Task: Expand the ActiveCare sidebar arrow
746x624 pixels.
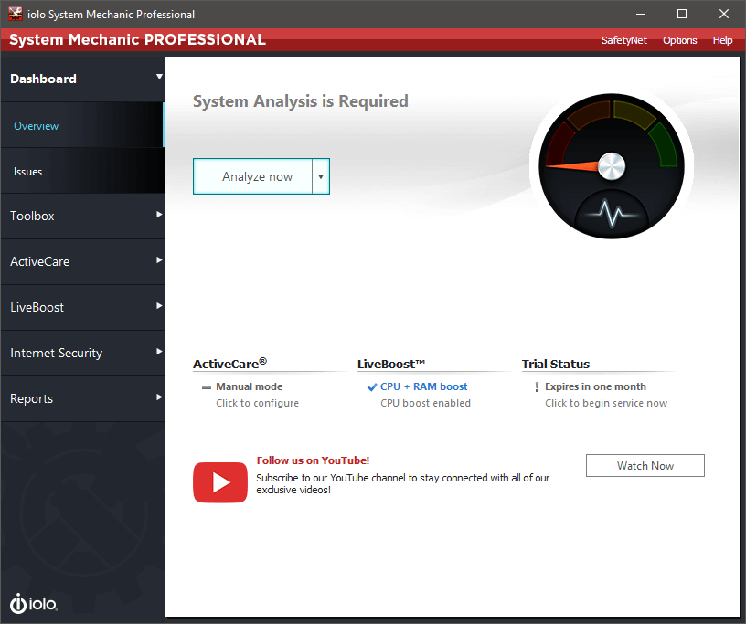Action: tap(159, 260)
